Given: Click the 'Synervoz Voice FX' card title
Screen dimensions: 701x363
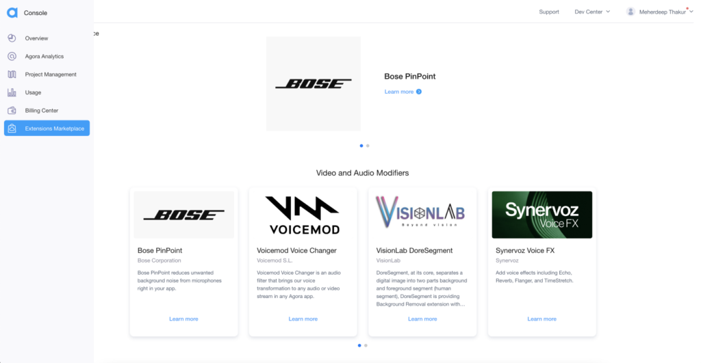Looking at the screenshot, I should pyautogui.click(x=525, y=250).
